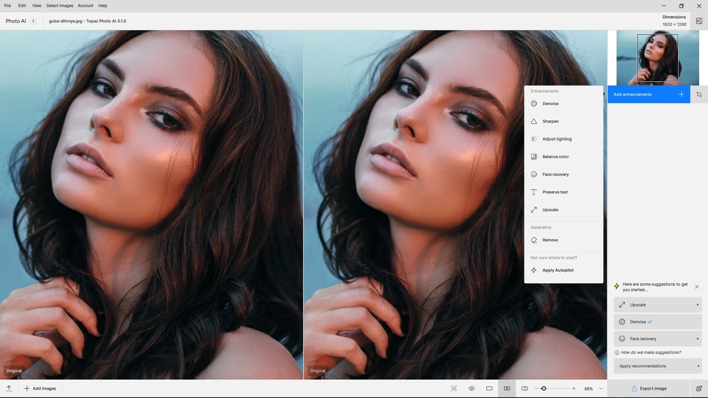Open the View menu

[x=37, y=5]
